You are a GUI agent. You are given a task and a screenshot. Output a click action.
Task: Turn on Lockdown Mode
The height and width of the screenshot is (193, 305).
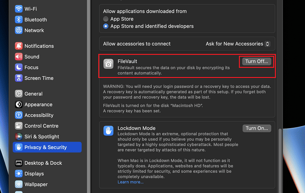click(x=257, y=128)
